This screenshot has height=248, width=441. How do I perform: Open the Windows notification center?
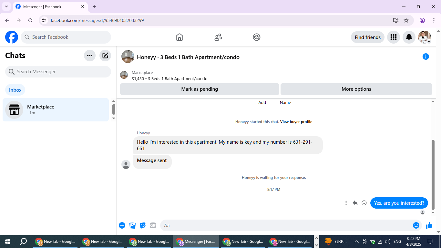click(430, 242)
